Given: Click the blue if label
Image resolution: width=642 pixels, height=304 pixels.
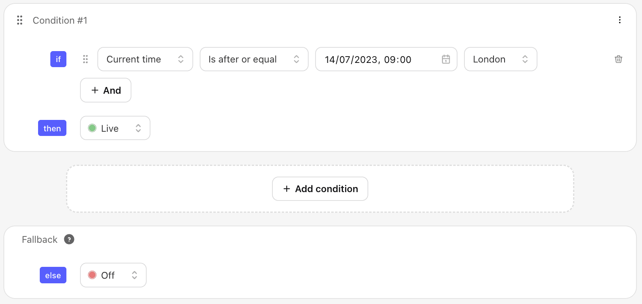Looking at the screenshot, I should pos(58,59).
